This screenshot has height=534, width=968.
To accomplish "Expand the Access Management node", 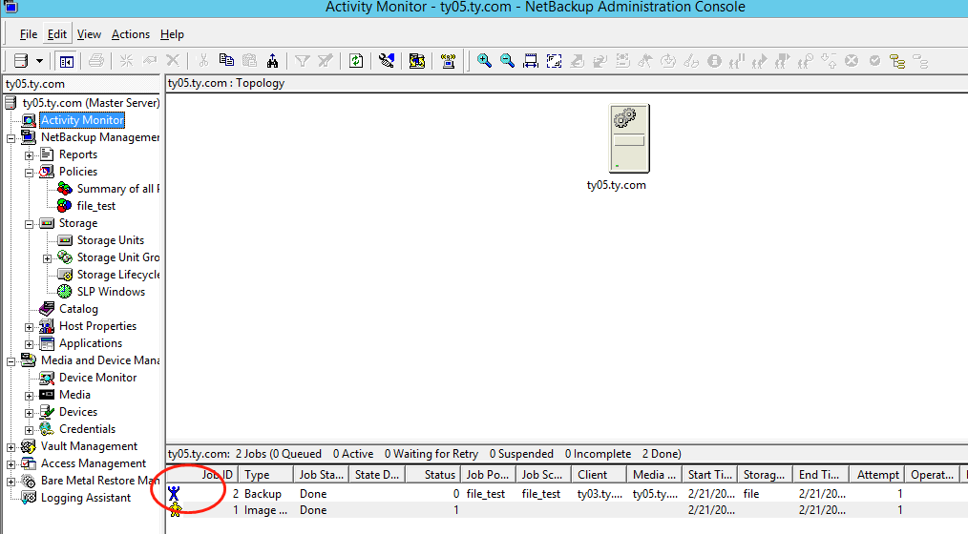I will [11, 464].
